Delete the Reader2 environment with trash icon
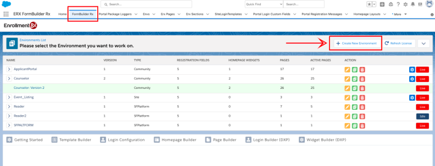The width and height of the screenshot is (435, 166). [x=362, y=116]
